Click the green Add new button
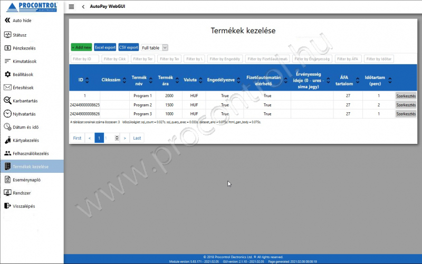 pyautogui.click(x=82, y=47)
